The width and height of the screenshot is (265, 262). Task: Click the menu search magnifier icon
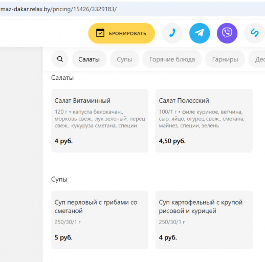[x=60, y=59]
